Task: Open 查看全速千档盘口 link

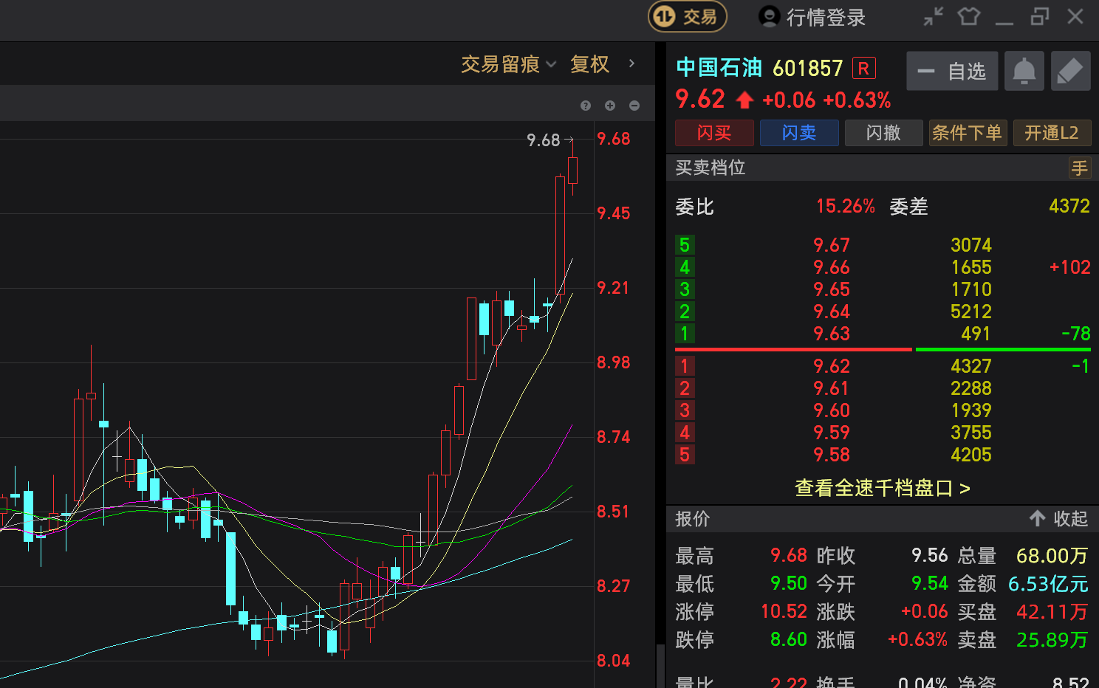Action: (883, 488)
